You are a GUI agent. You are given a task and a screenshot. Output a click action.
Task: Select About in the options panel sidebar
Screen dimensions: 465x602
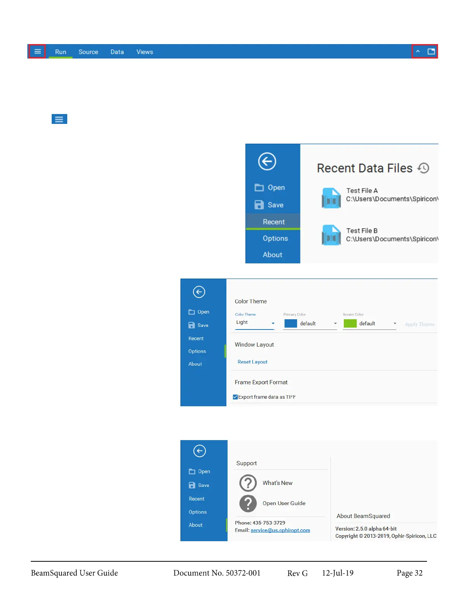pyautogui.click(x=195, y=364)
